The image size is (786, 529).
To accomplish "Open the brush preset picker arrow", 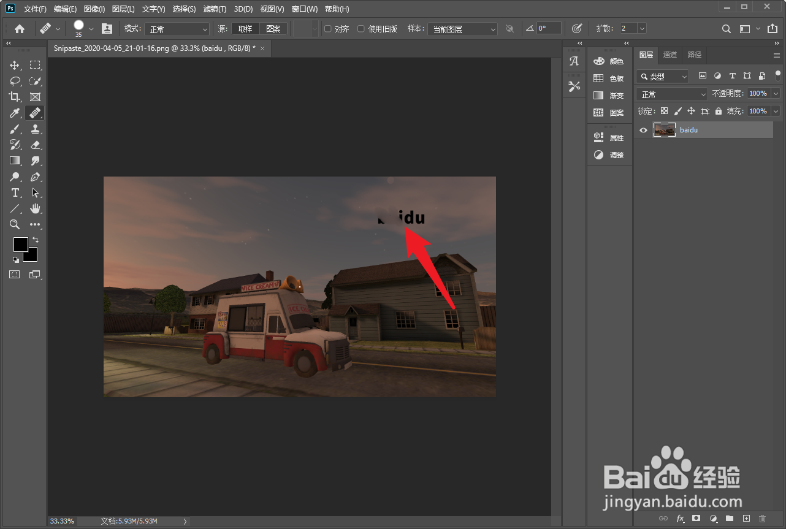I will tap(91, 28).
